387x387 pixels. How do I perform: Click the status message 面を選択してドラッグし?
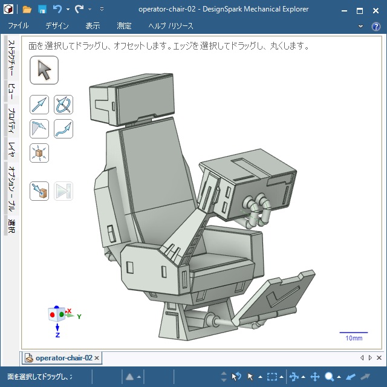[x=40, y=377]
